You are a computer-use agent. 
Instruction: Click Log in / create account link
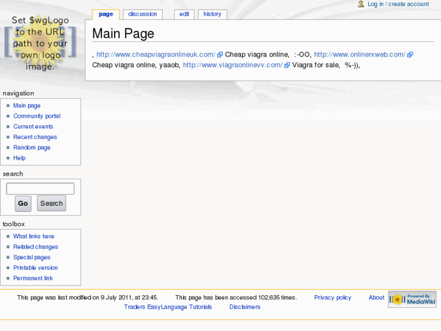tap(399, 4)
